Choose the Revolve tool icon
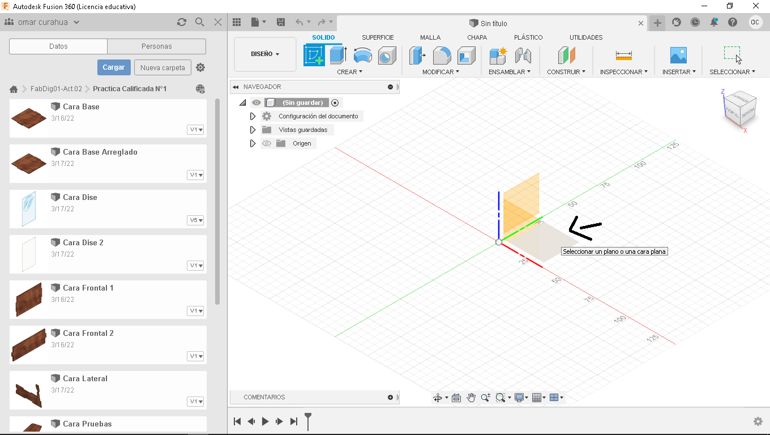 coord(362,56)
